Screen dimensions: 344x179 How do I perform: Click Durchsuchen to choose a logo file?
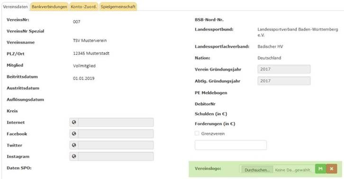pyautogui.click(x=257, y=170)
